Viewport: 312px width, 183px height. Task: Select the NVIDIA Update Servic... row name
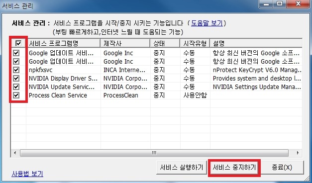coord(62,87)
